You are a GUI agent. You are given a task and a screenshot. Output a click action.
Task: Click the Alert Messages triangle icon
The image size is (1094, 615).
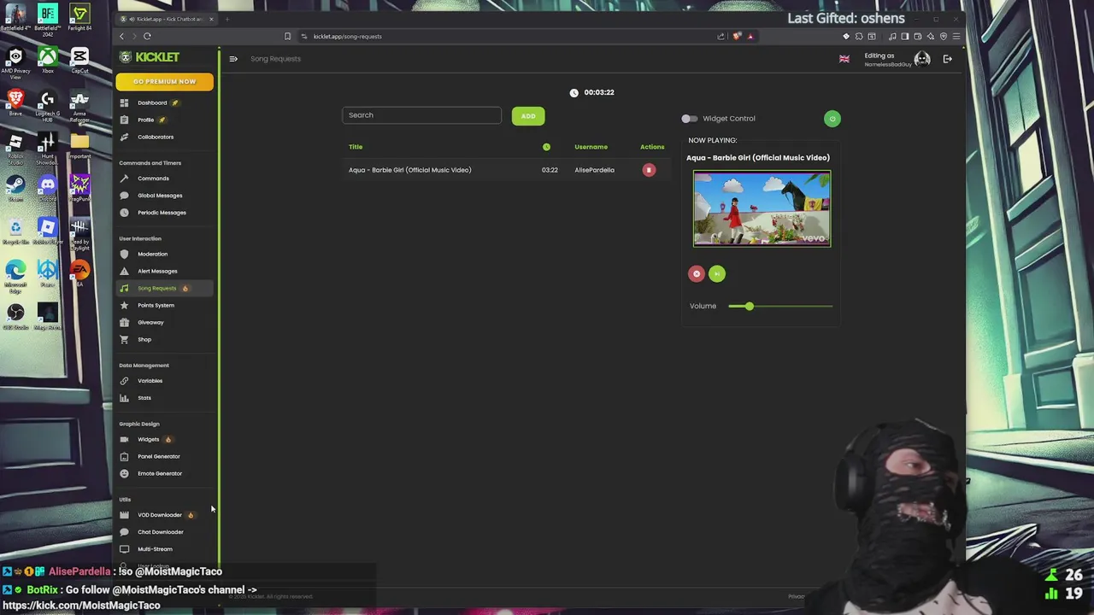(x=124, y=271)
